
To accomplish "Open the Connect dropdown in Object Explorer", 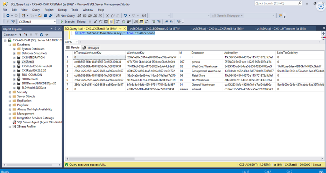I will [10, 35].
